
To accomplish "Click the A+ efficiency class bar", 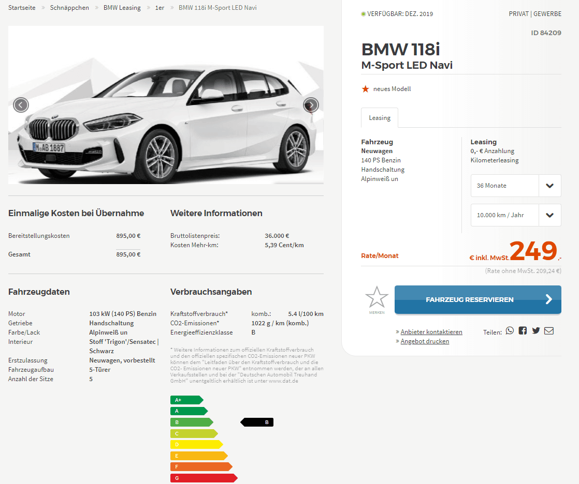I will (x=187, y=400).
